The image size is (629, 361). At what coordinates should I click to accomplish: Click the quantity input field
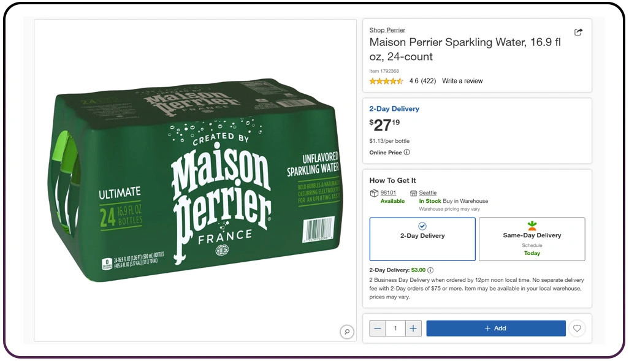point(395,329)
